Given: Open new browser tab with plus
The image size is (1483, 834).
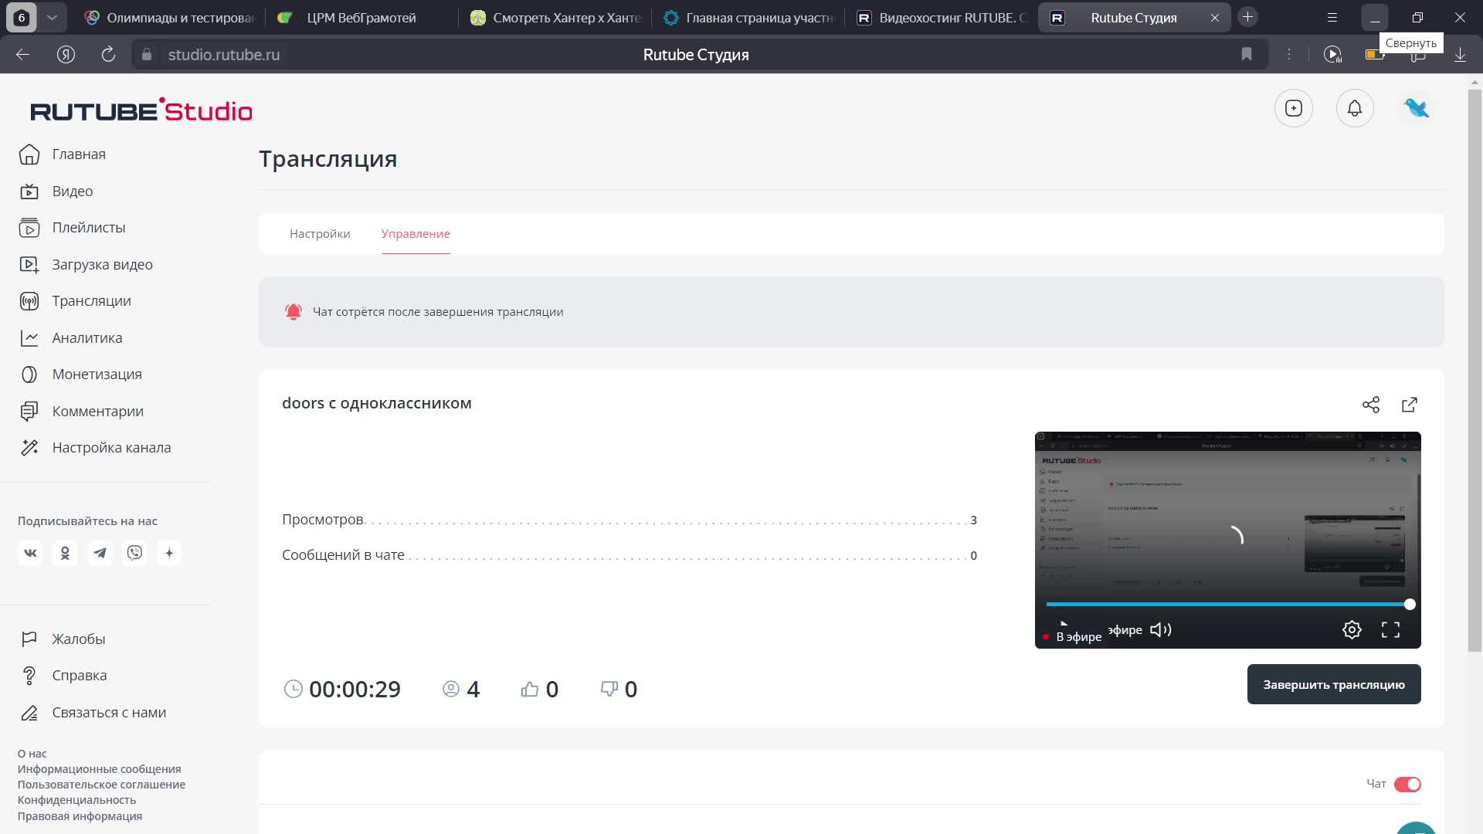Looking at the screenshot, I should (x=1247, y=17).
